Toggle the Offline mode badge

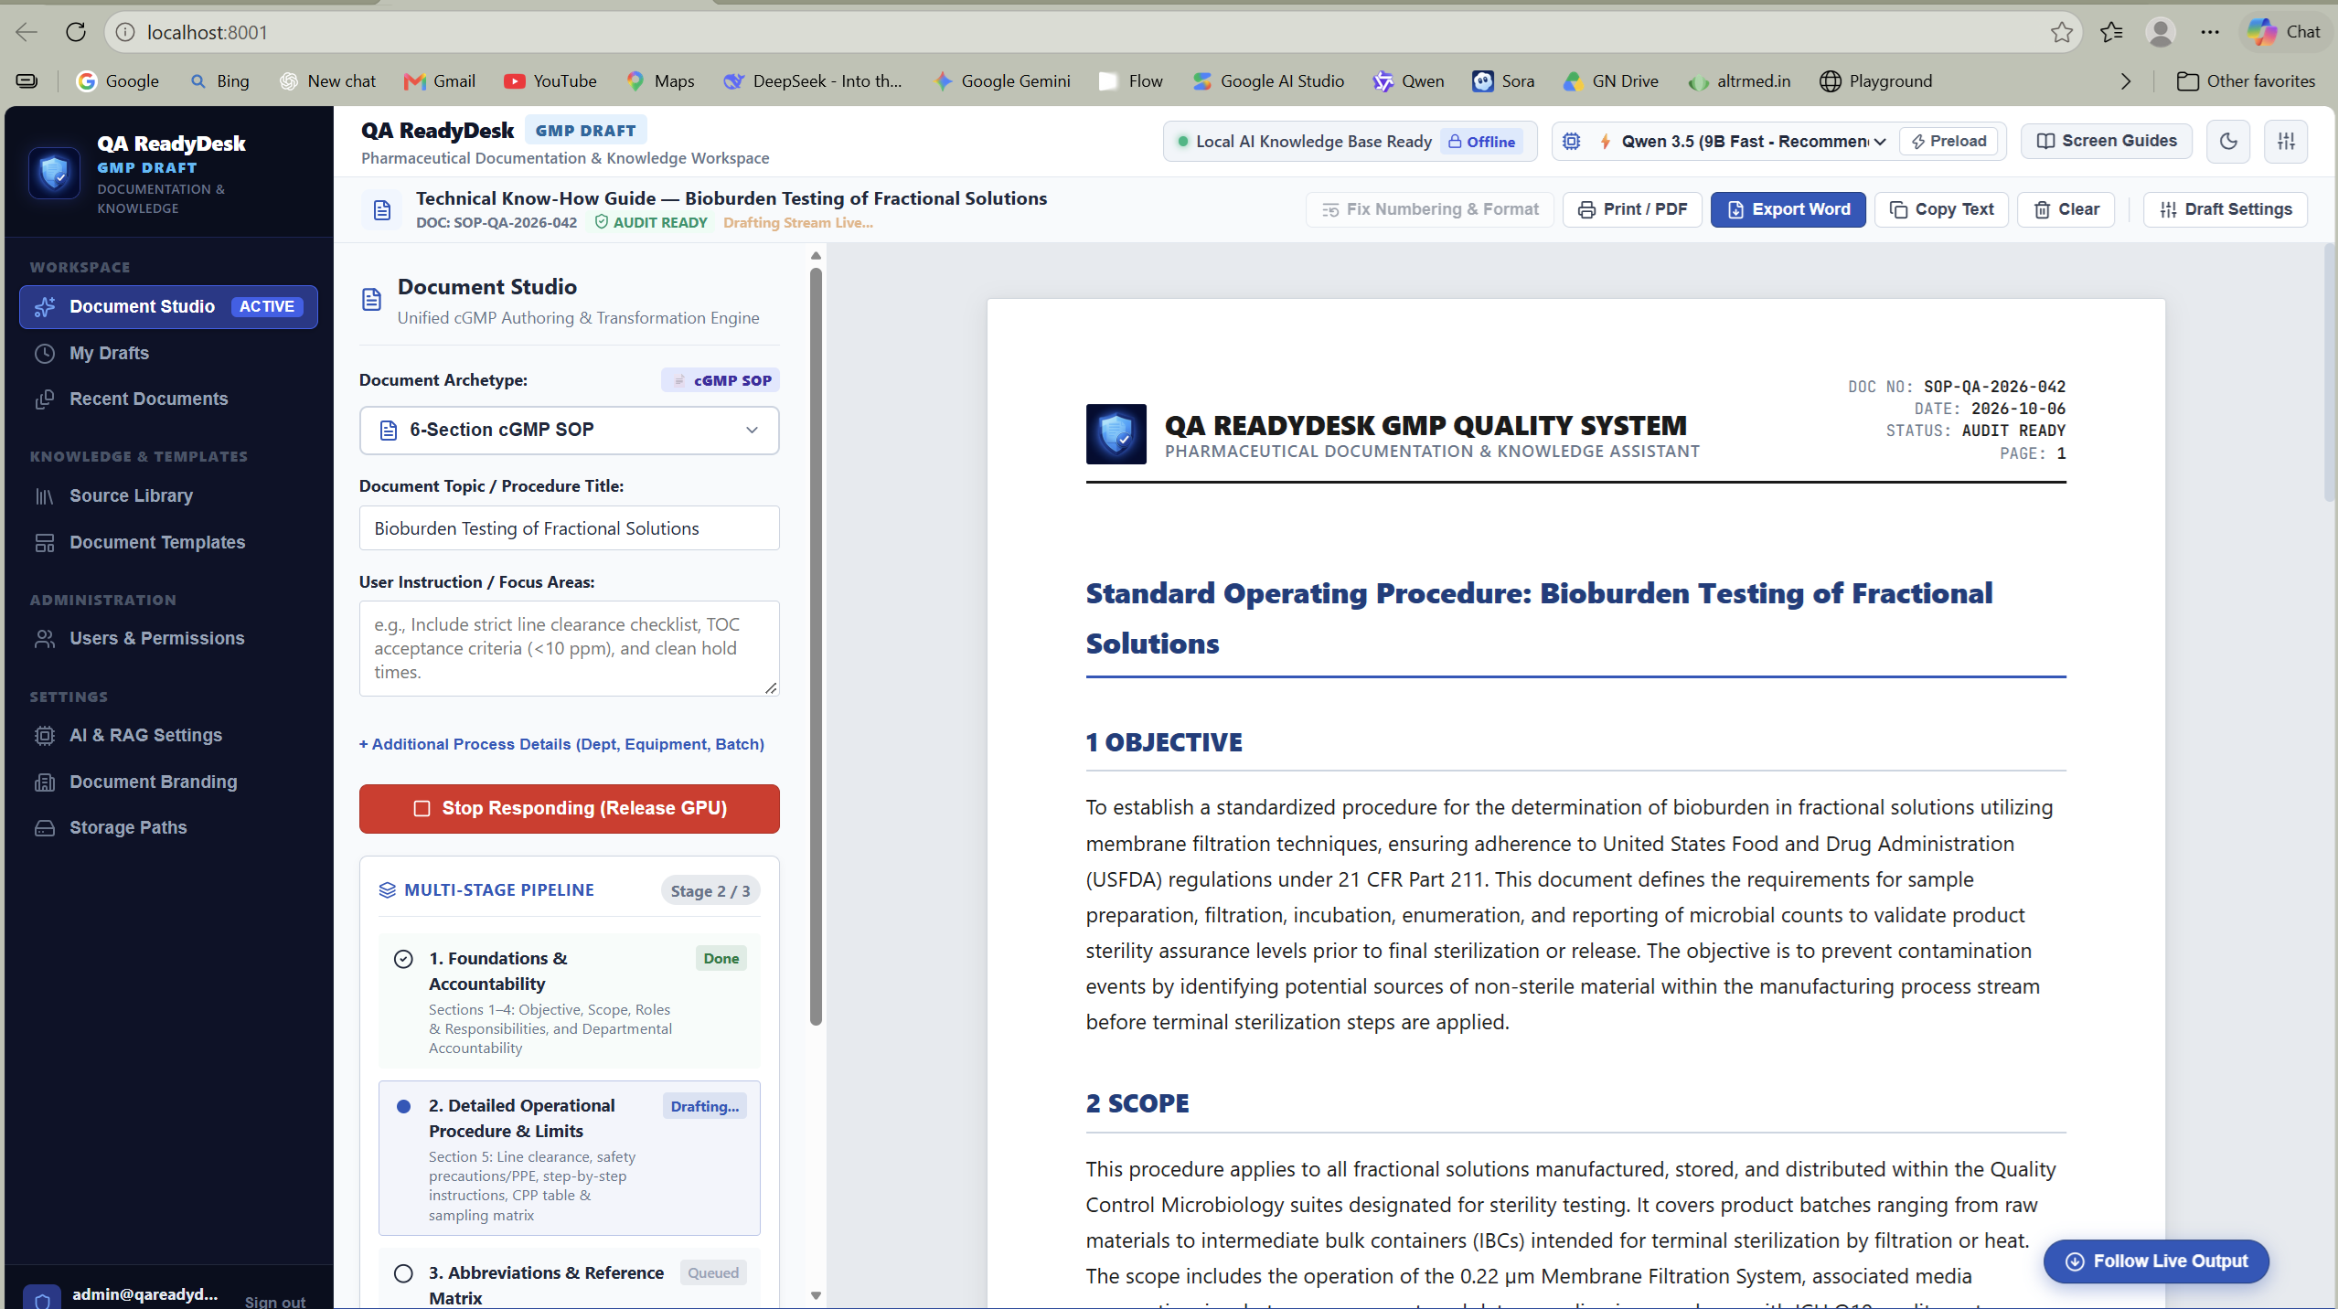(1482, 142)
